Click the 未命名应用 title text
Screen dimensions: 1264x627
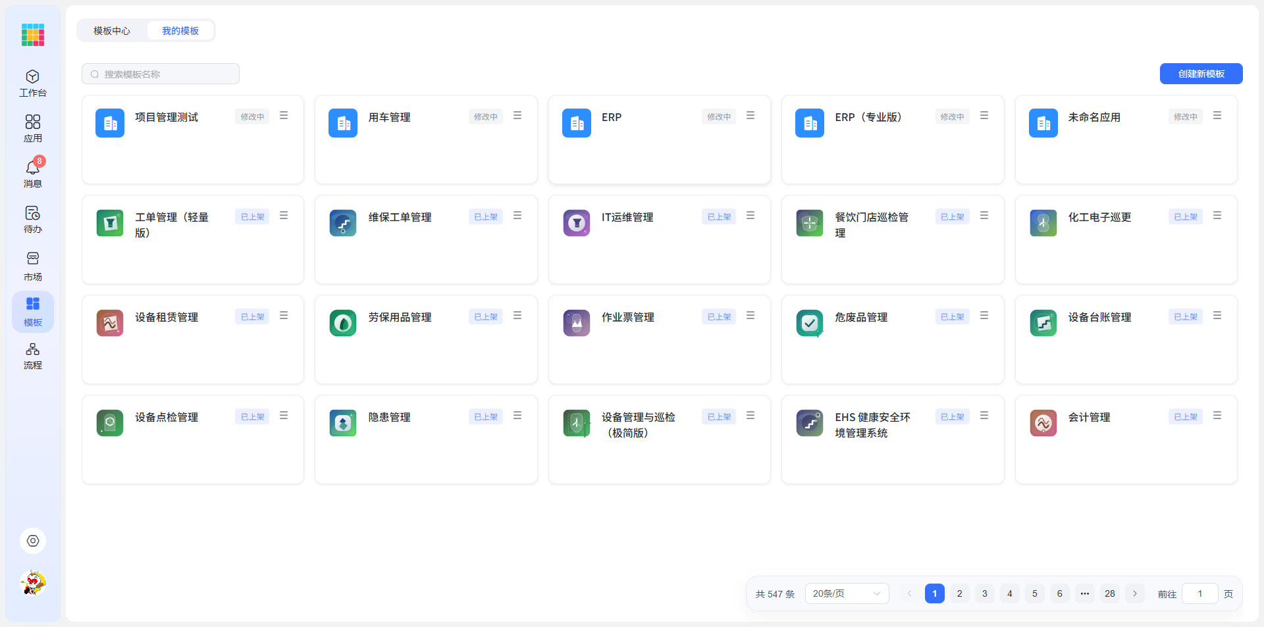point(1094,117)
